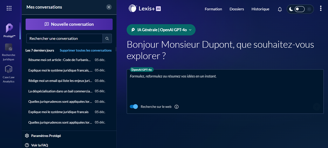Viewport: 328px width, 148px height.
Task: Click the Lexis+ AI logo
Action: [x=145, y=9]
